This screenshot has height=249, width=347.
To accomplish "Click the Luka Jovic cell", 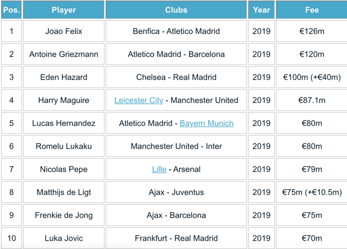I will (x=64, y=238).
